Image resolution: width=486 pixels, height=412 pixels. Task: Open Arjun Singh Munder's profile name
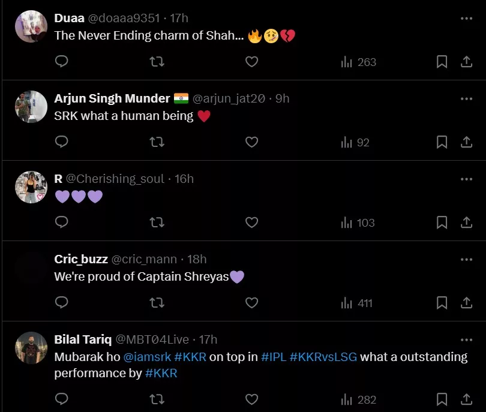112,98
